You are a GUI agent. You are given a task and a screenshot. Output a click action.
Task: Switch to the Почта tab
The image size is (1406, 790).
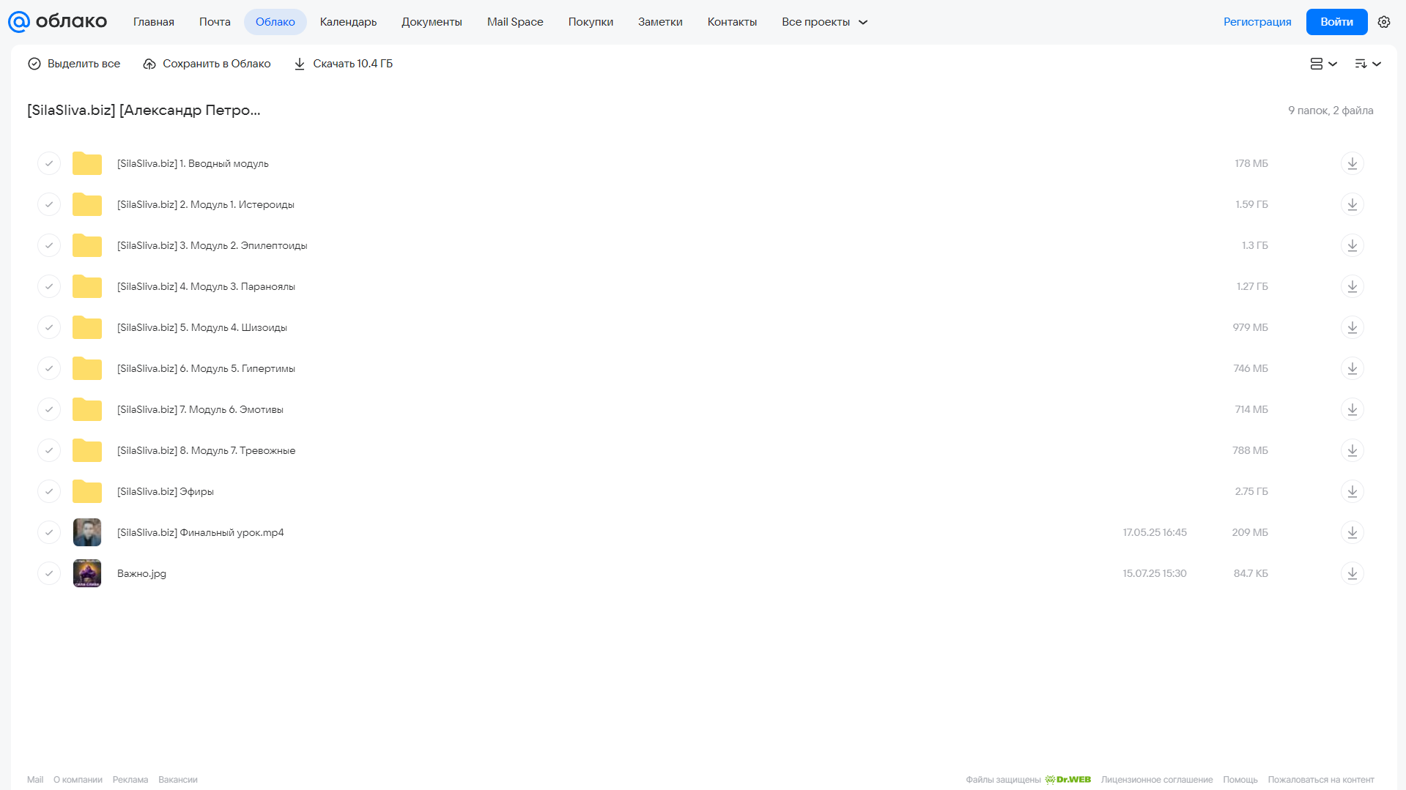(x=215, y=22)
